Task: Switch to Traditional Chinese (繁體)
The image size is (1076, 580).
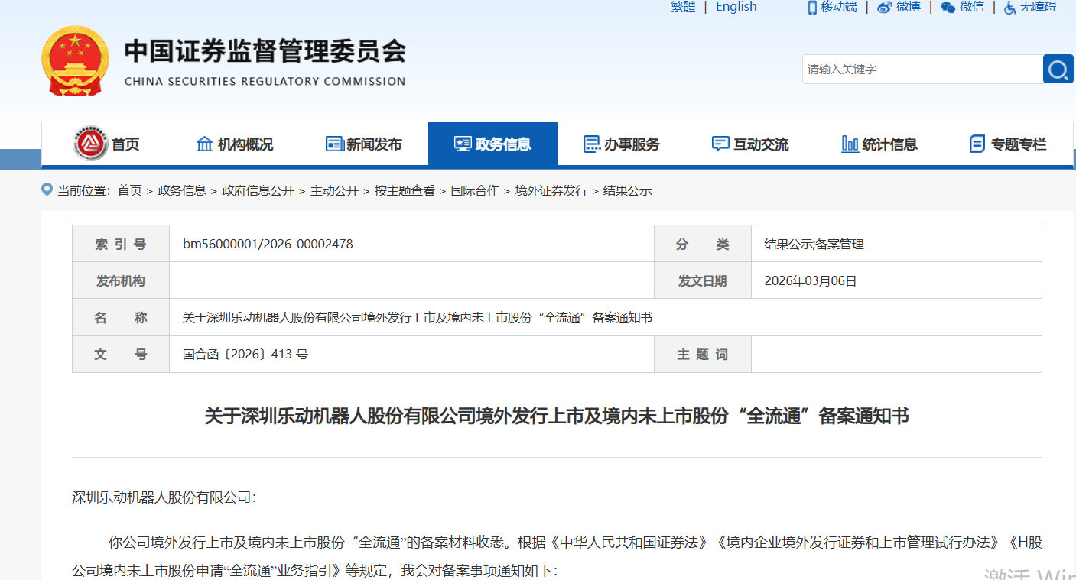Action: 683,7
